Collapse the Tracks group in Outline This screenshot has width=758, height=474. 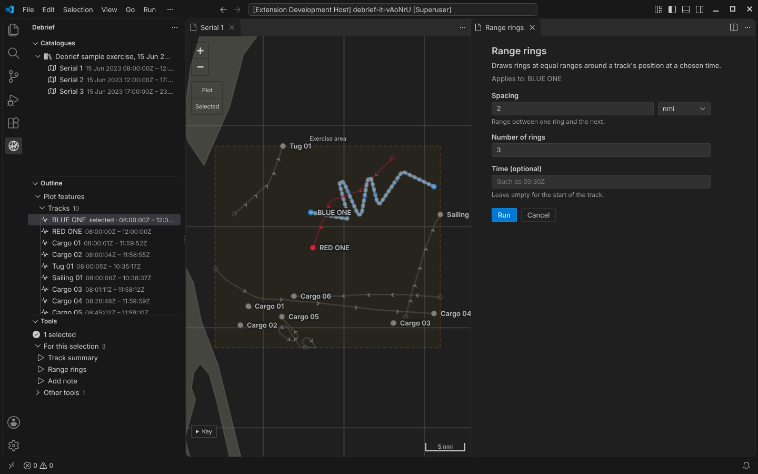(42, 209)
